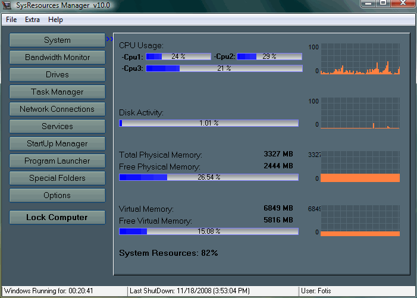Open the Program Launcher section
The image size is (417, 298).
click(58, 161)
